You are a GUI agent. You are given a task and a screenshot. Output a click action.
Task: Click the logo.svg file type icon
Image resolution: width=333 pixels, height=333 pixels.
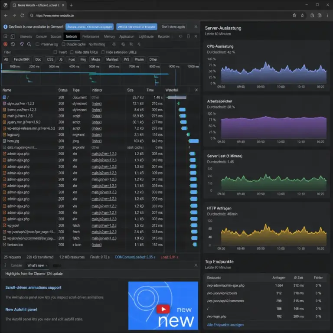tap(4, 135)
